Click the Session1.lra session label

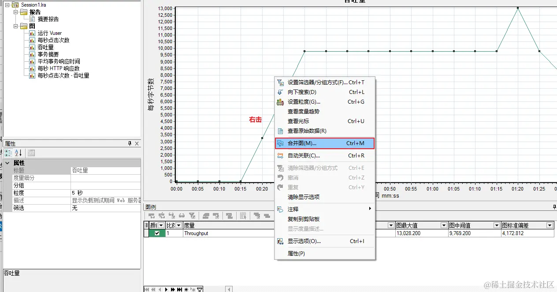pos(33,5)
